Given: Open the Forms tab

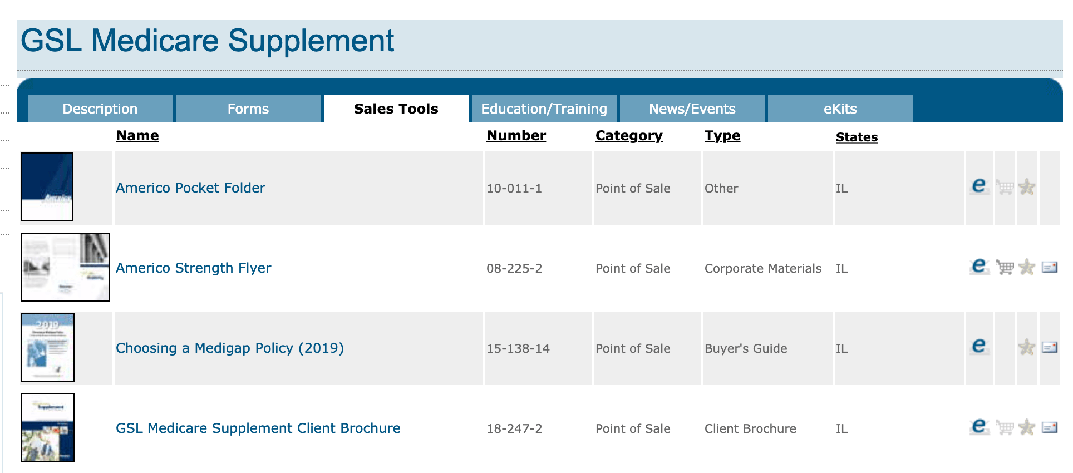Looking at the screenshot, I should [248, 109].
